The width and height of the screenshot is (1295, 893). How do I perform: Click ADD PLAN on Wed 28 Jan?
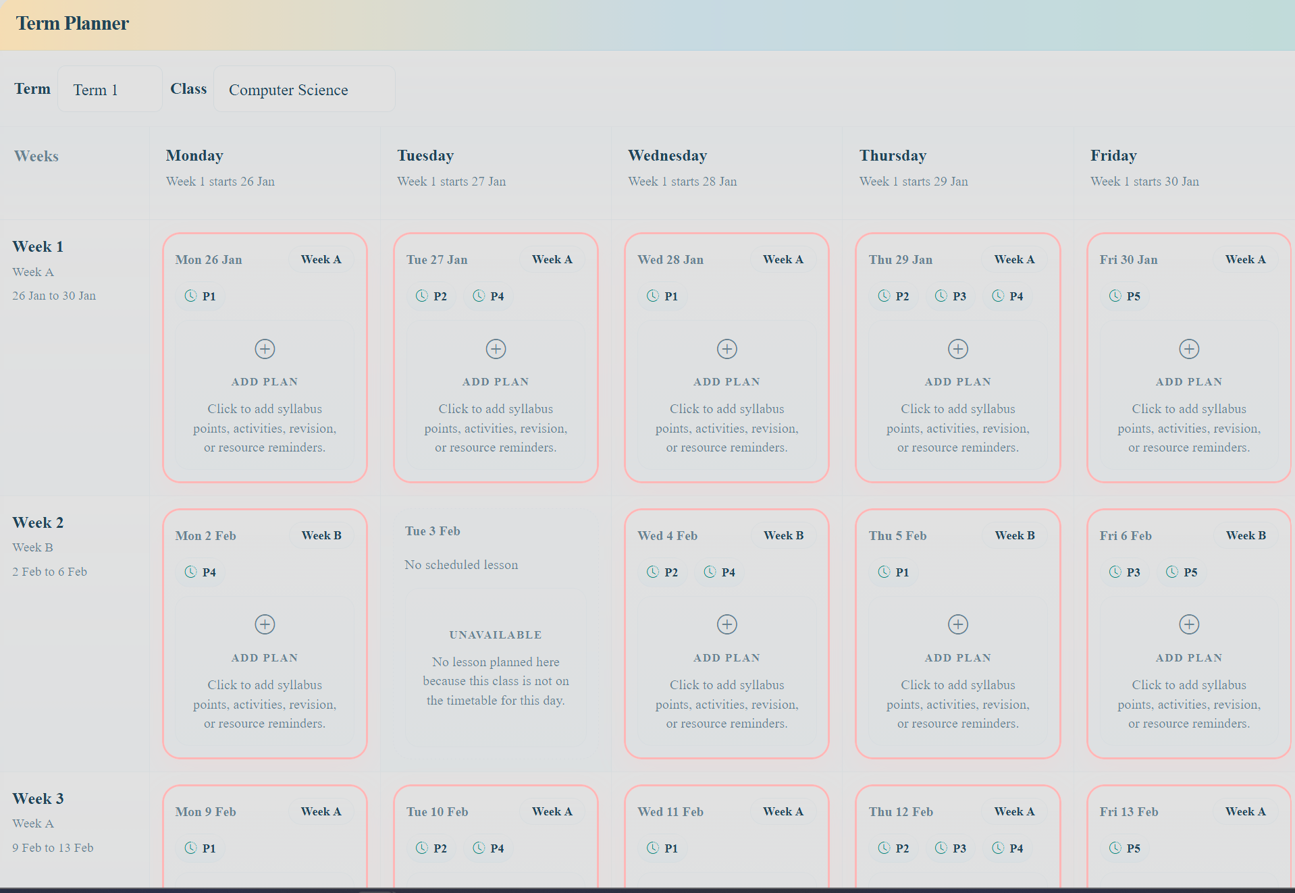click(x=726, y=381)
